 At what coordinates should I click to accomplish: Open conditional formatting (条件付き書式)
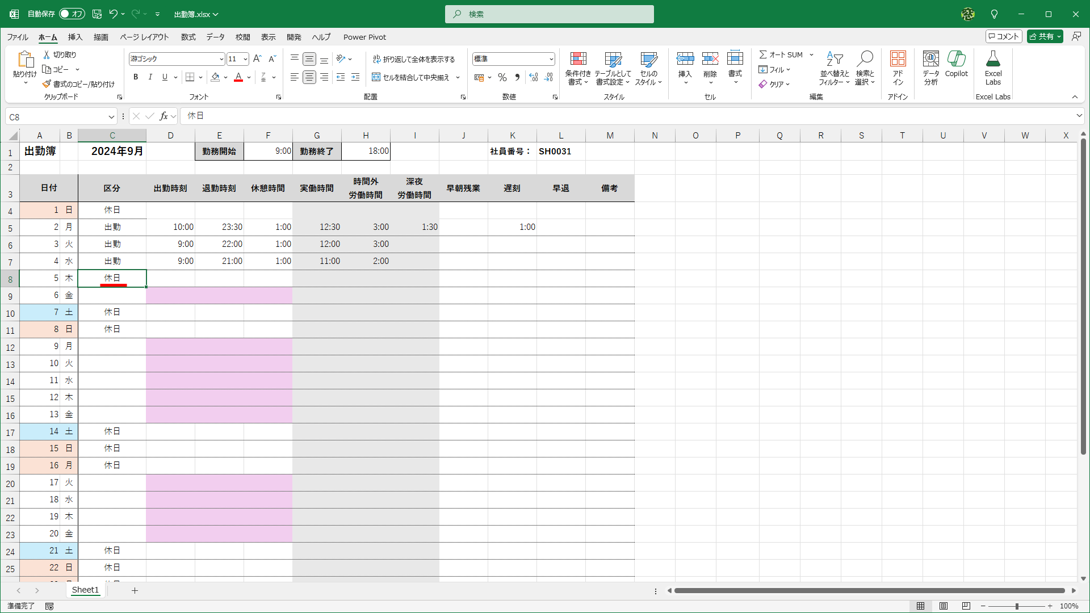point(578,67)
